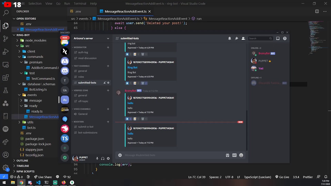
Task: Focus the Message #submitted-bots input
Action: click(174, 155)
